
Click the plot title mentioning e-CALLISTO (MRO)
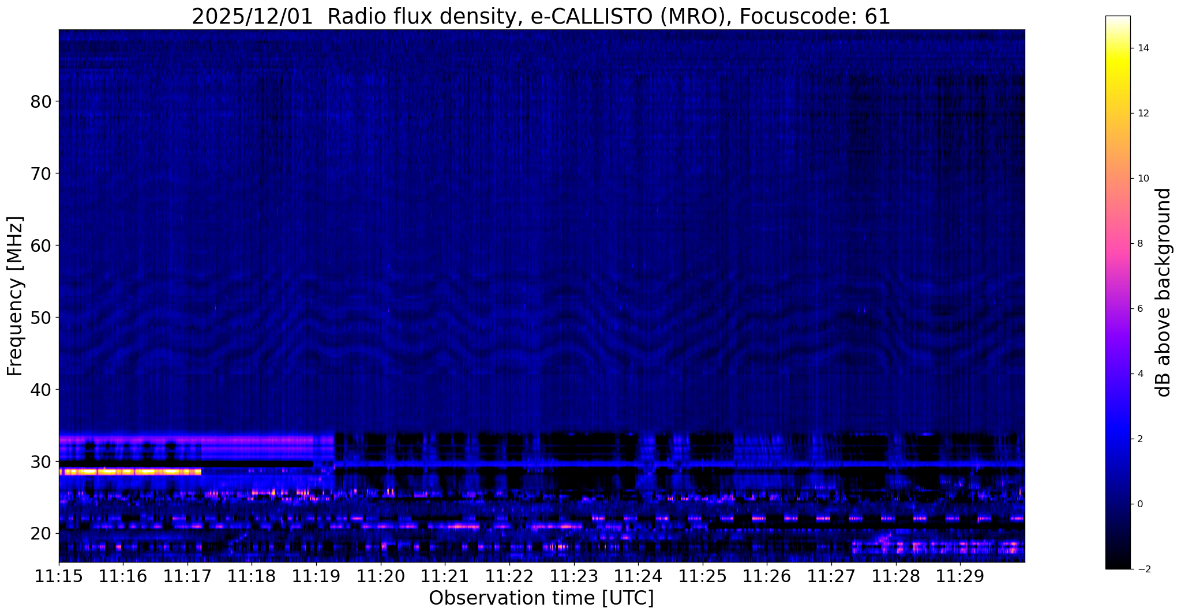tap(541, 17)
